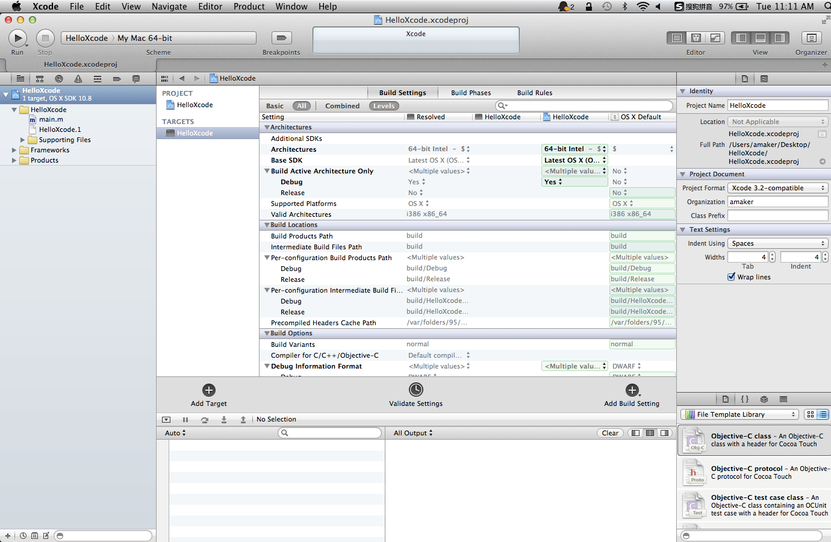
Task: Switch to the Build Rules tab
Action: pos(535,93)
